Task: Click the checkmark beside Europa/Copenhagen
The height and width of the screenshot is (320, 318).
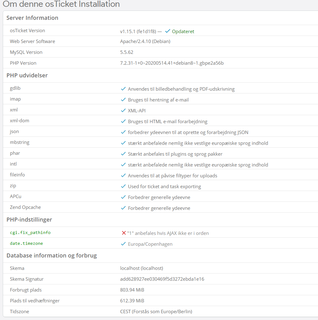Action: point(123,244)
